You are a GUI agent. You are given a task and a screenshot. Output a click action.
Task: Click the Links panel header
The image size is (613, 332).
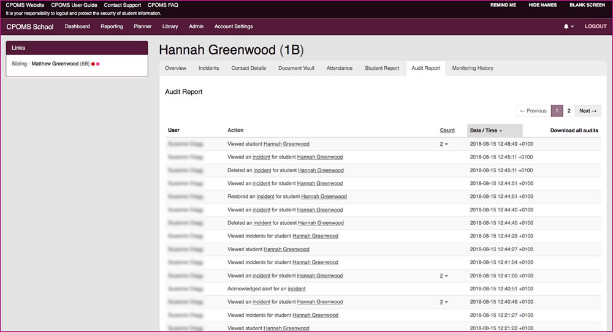77,48
